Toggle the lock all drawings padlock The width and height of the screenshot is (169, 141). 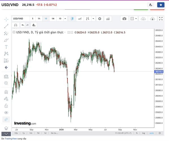coord(6,106)
